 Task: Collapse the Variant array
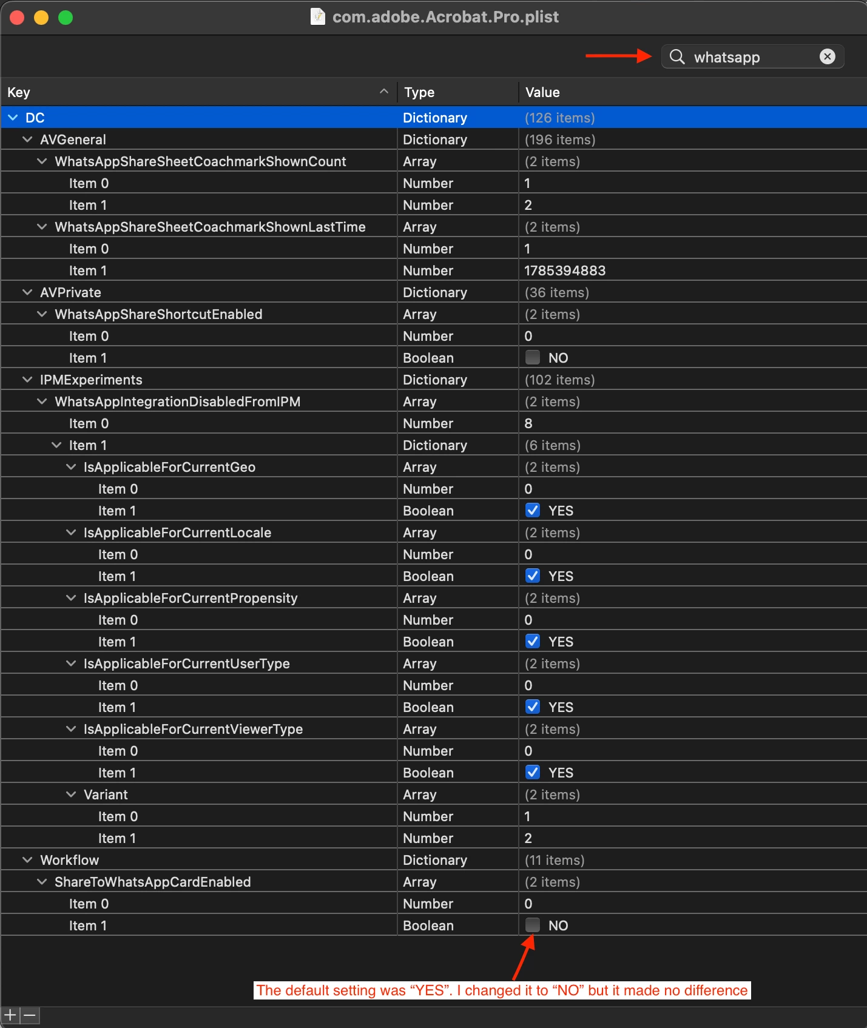71,795
